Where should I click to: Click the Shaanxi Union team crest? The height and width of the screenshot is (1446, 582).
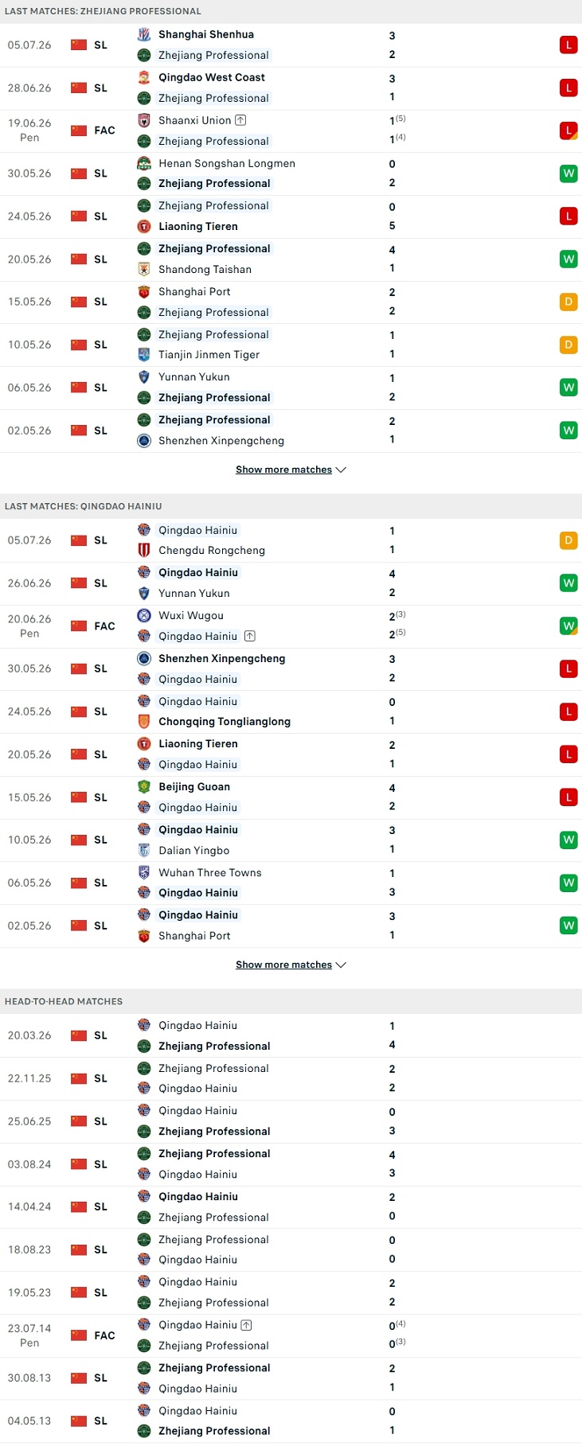click(144, 120)
